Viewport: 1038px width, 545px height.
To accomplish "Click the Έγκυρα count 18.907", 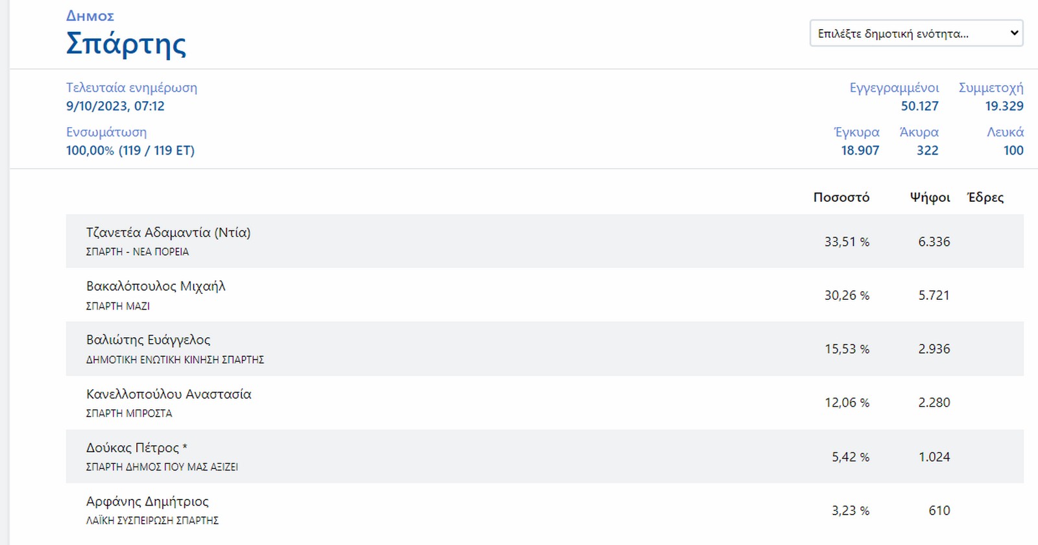I will [x=860, y=151].
